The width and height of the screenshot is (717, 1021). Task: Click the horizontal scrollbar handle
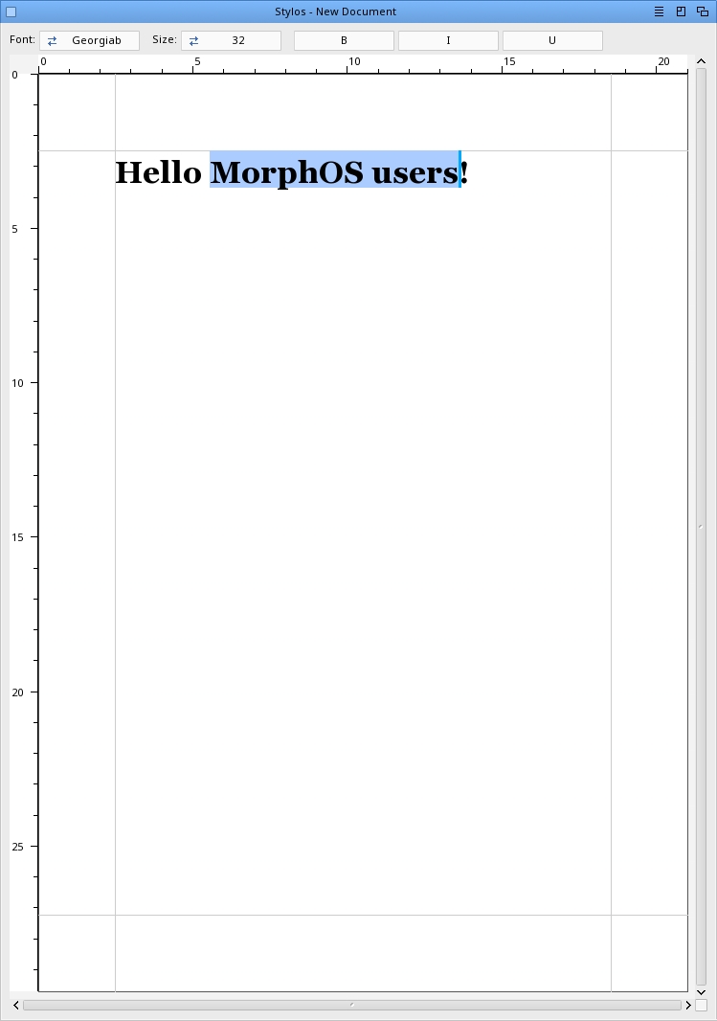[351, 1005]
